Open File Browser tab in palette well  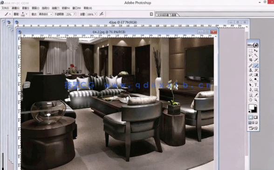pos(163,15)
